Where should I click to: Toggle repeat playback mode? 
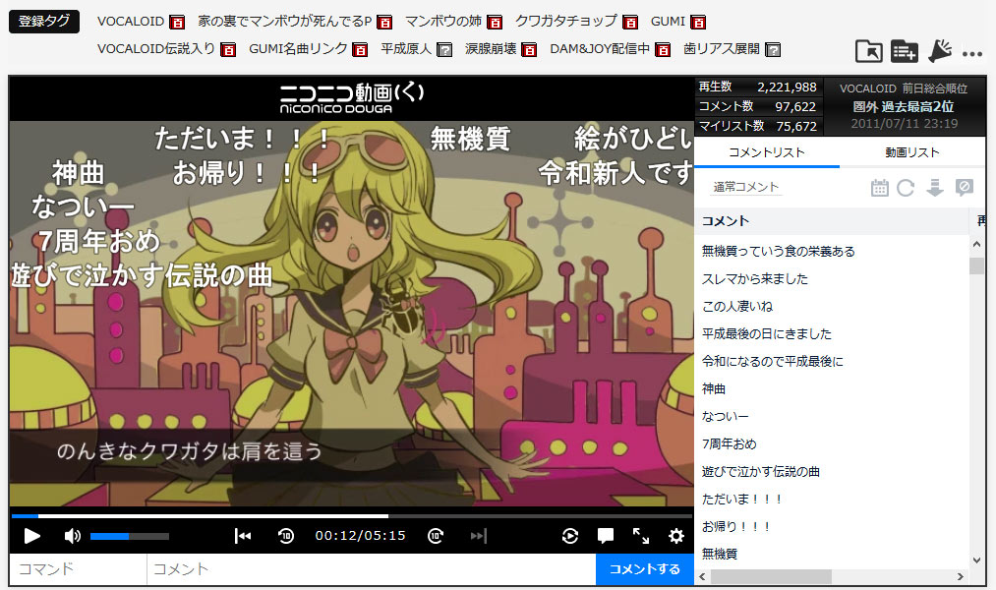tap(570, 536)
